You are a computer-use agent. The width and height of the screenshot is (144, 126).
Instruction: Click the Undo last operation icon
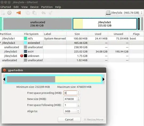pos(43,13)
